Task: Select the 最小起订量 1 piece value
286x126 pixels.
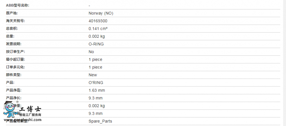Action: pos(95,60)
